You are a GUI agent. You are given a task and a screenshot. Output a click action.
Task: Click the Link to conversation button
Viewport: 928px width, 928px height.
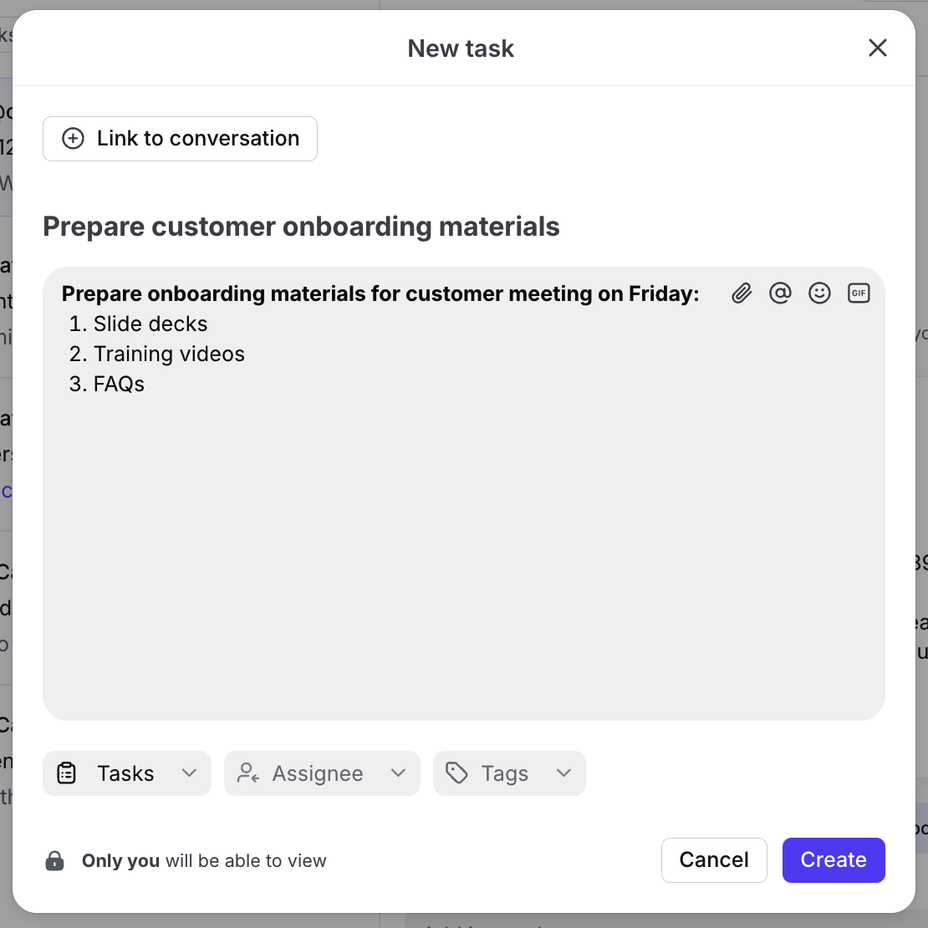(x=180, y=139)
